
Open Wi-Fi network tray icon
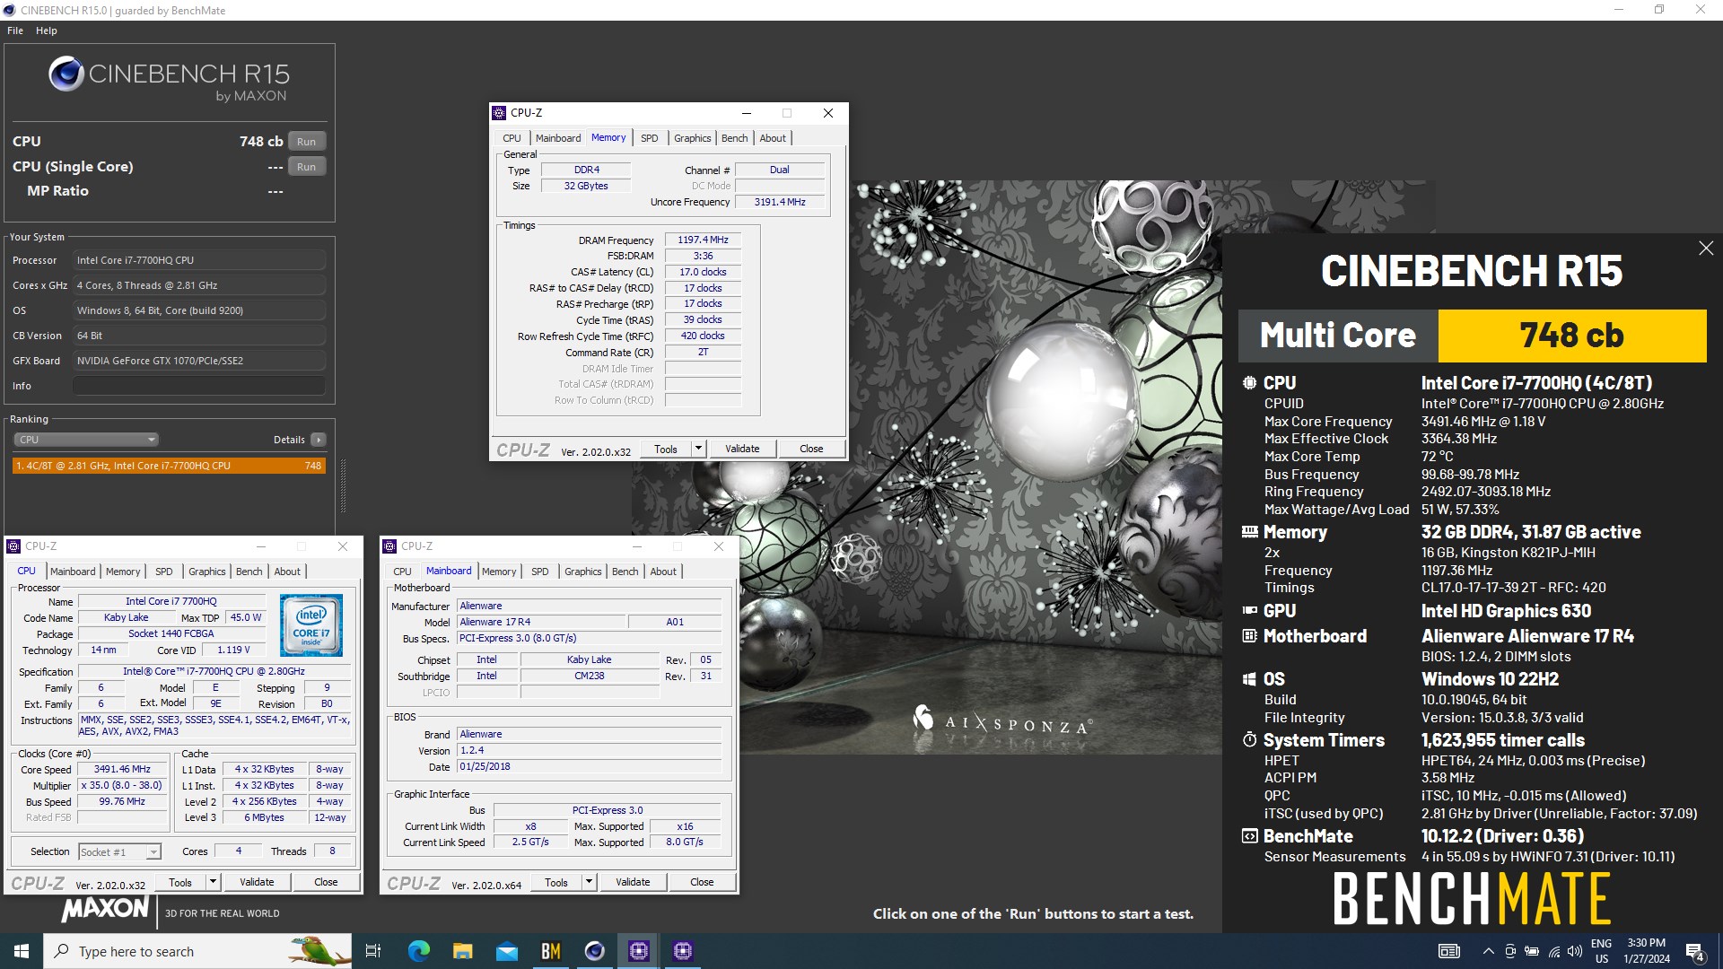(1553, 951)
